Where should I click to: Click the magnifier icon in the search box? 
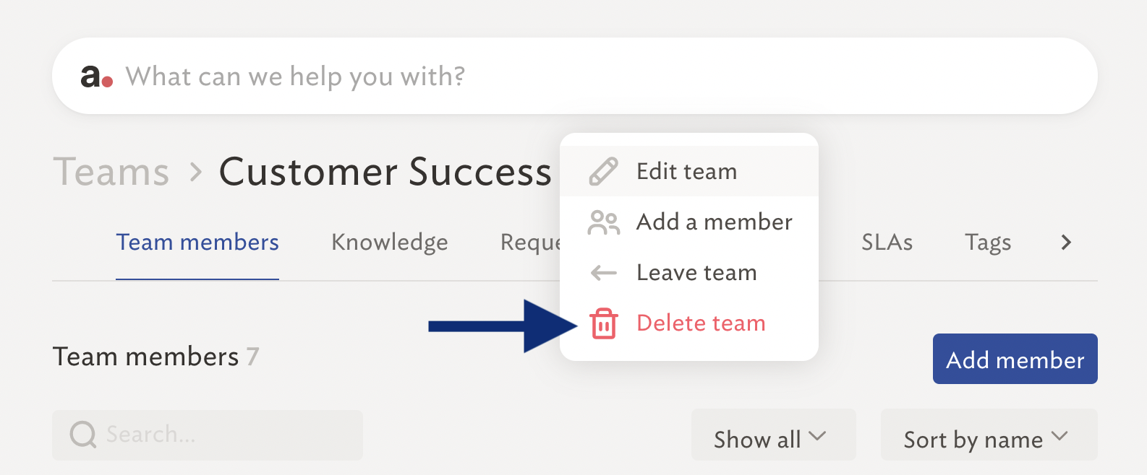point(83,435)
